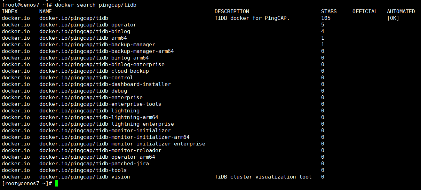Click the DESCRIPTION column header
The width and height of the screenshot is (421, 190).
(x=232, y=11)
